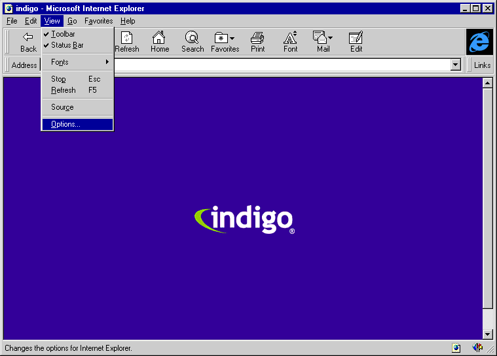Click the status bar help text
The height and width of the screenshot is (356, 497).
click(x=68, y=348)
